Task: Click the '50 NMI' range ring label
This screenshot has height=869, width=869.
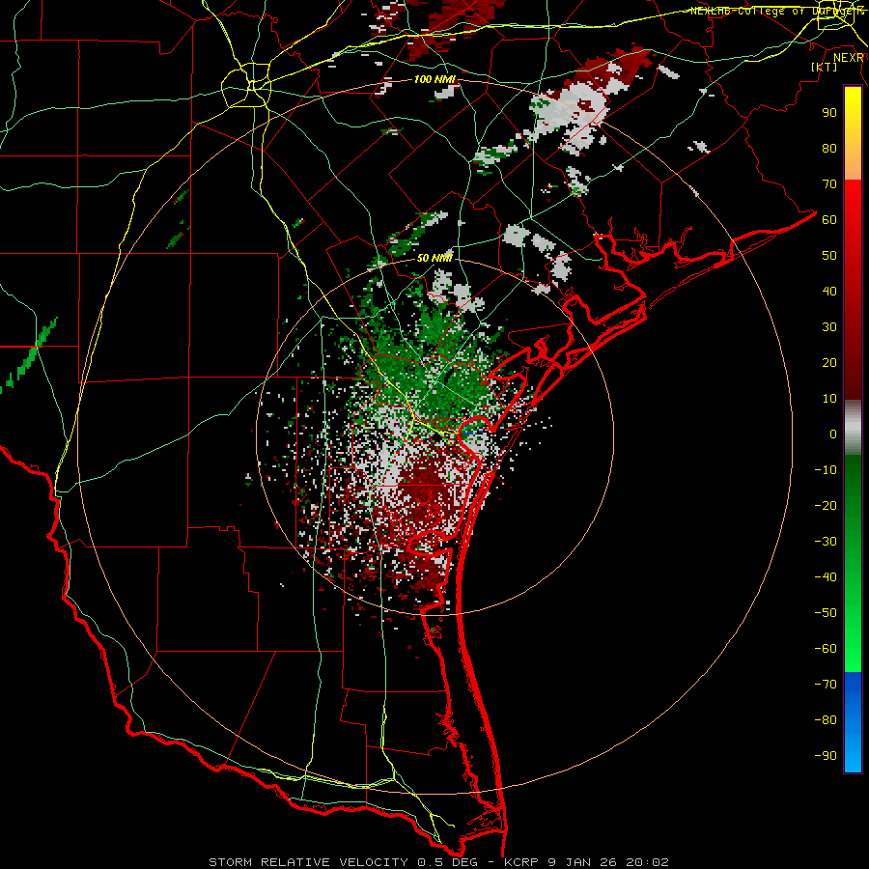Action: (435, 258)
